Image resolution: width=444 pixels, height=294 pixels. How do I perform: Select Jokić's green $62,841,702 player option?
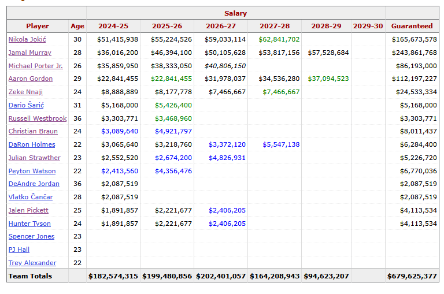coord(279,39)
